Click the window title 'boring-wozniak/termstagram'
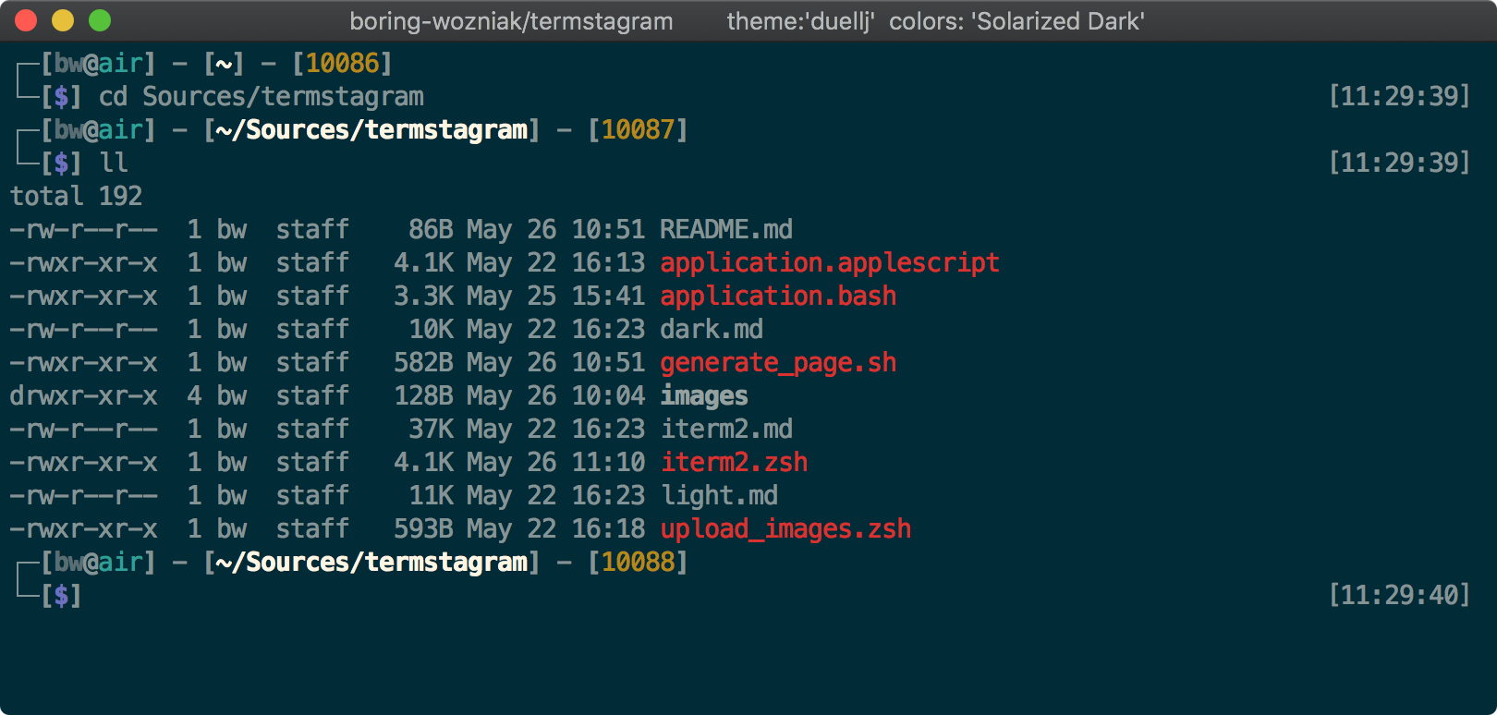1497x715 pixels. (x=511, y=21)
